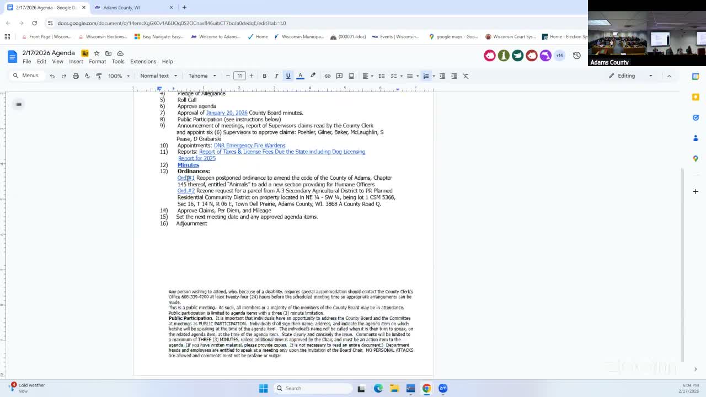706x397 pixels.
Task: Open the Format menu
Action: tap(97, 62)
